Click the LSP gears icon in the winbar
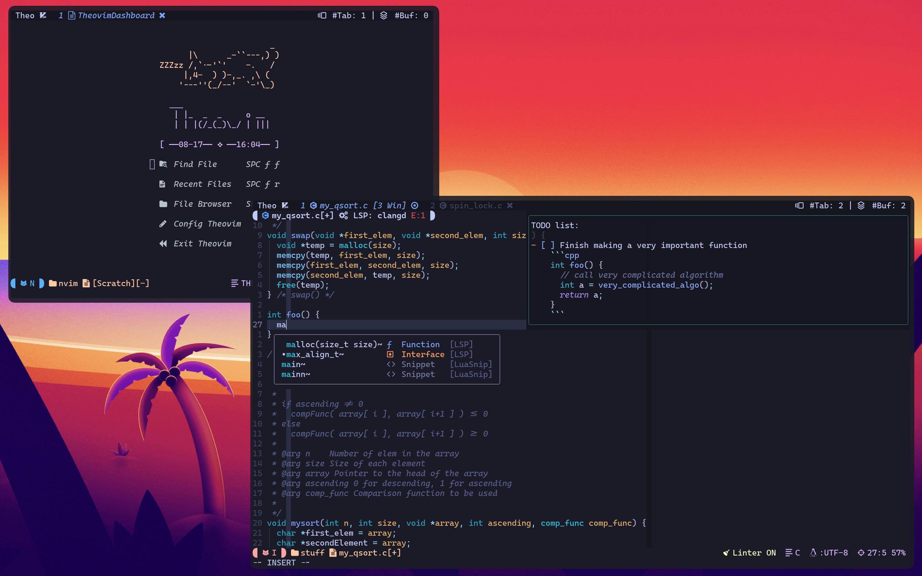 click(343, 216)
